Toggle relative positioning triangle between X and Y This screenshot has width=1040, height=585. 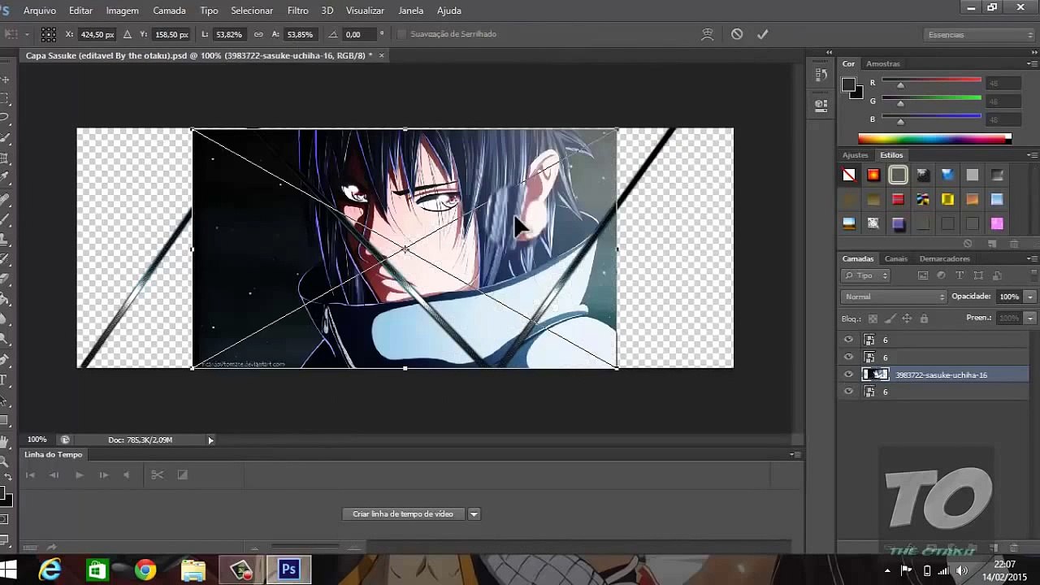coord(128,34)
